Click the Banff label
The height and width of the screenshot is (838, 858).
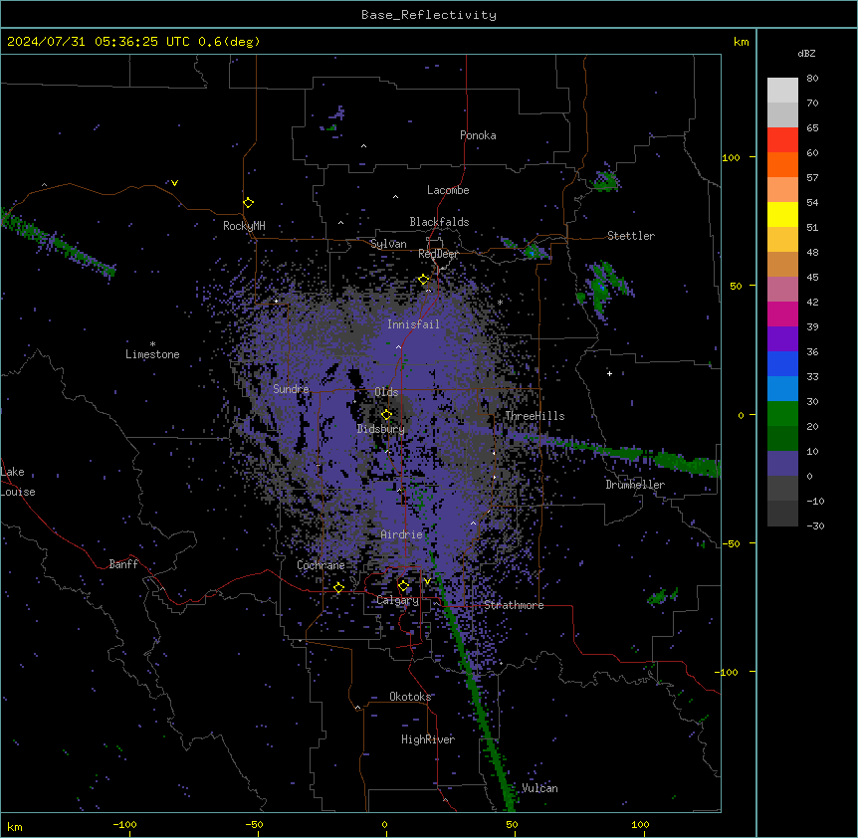tap(123, 564)
